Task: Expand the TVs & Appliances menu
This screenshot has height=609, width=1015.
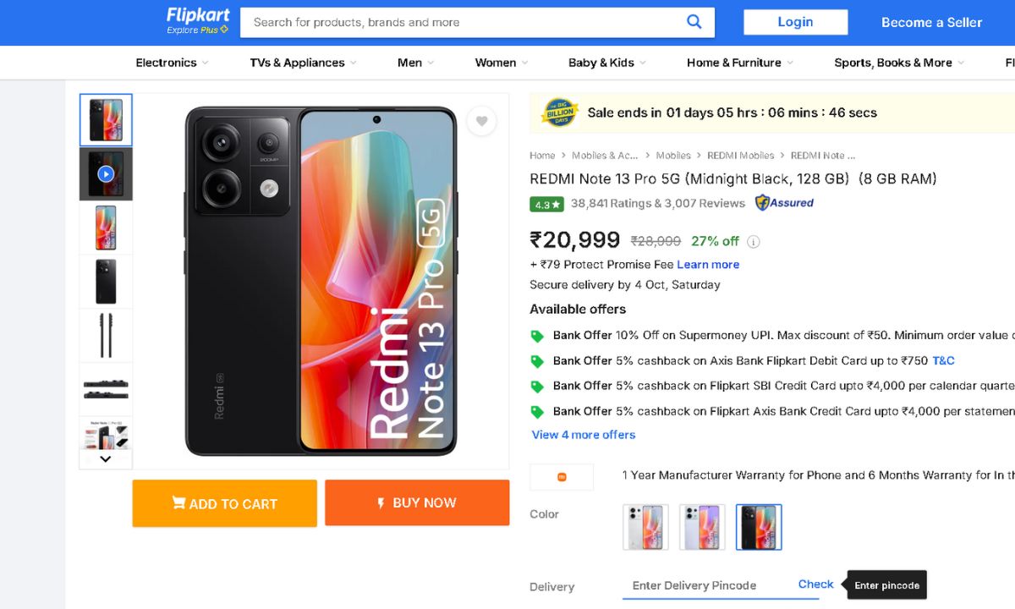Action: 303,63
